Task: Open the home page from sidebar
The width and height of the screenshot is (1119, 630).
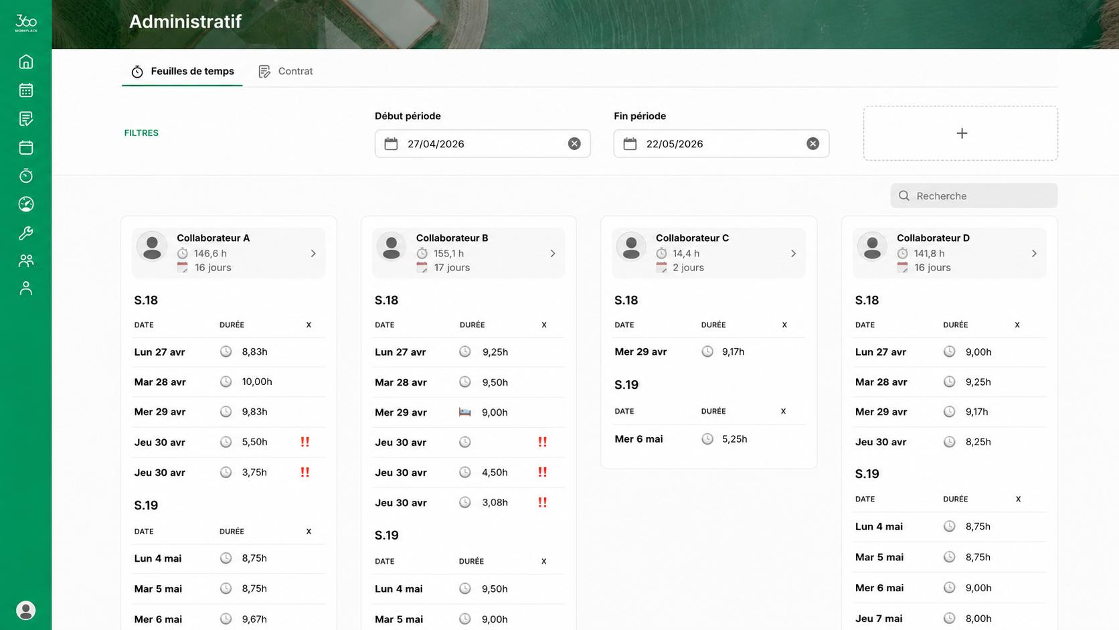Action: pos(25,62)
